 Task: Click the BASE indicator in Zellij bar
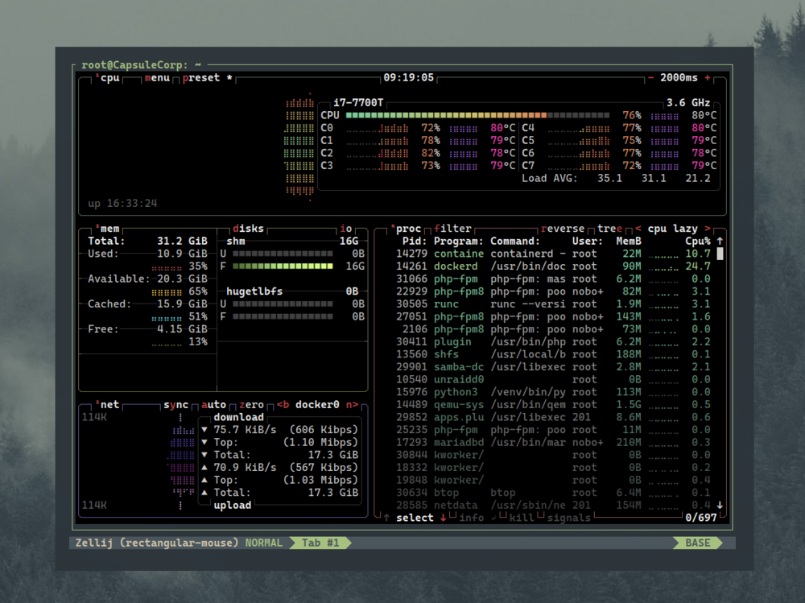(698, 543)
